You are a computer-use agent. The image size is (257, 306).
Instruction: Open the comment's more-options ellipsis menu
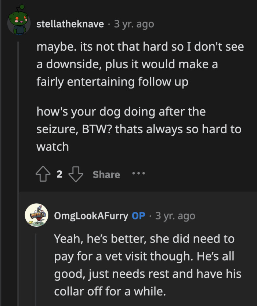138,174
